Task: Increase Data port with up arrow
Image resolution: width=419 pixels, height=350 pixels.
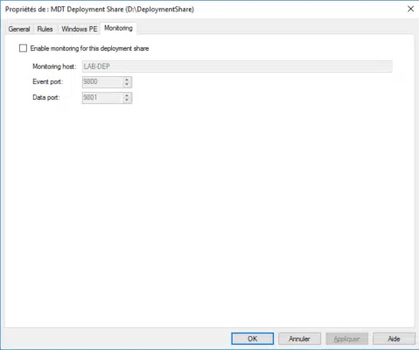Action: 127,95
